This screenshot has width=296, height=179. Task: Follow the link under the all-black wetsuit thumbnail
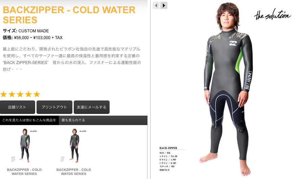click(x=74, y=172)
